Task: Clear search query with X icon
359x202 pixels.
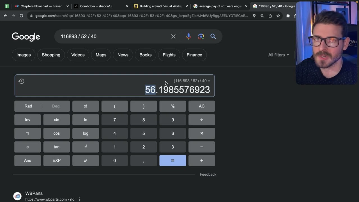Action: tap(173, 36)
